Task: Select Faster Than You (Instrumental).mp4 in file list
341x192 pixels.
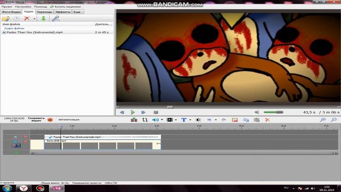Action: [57, 32]
